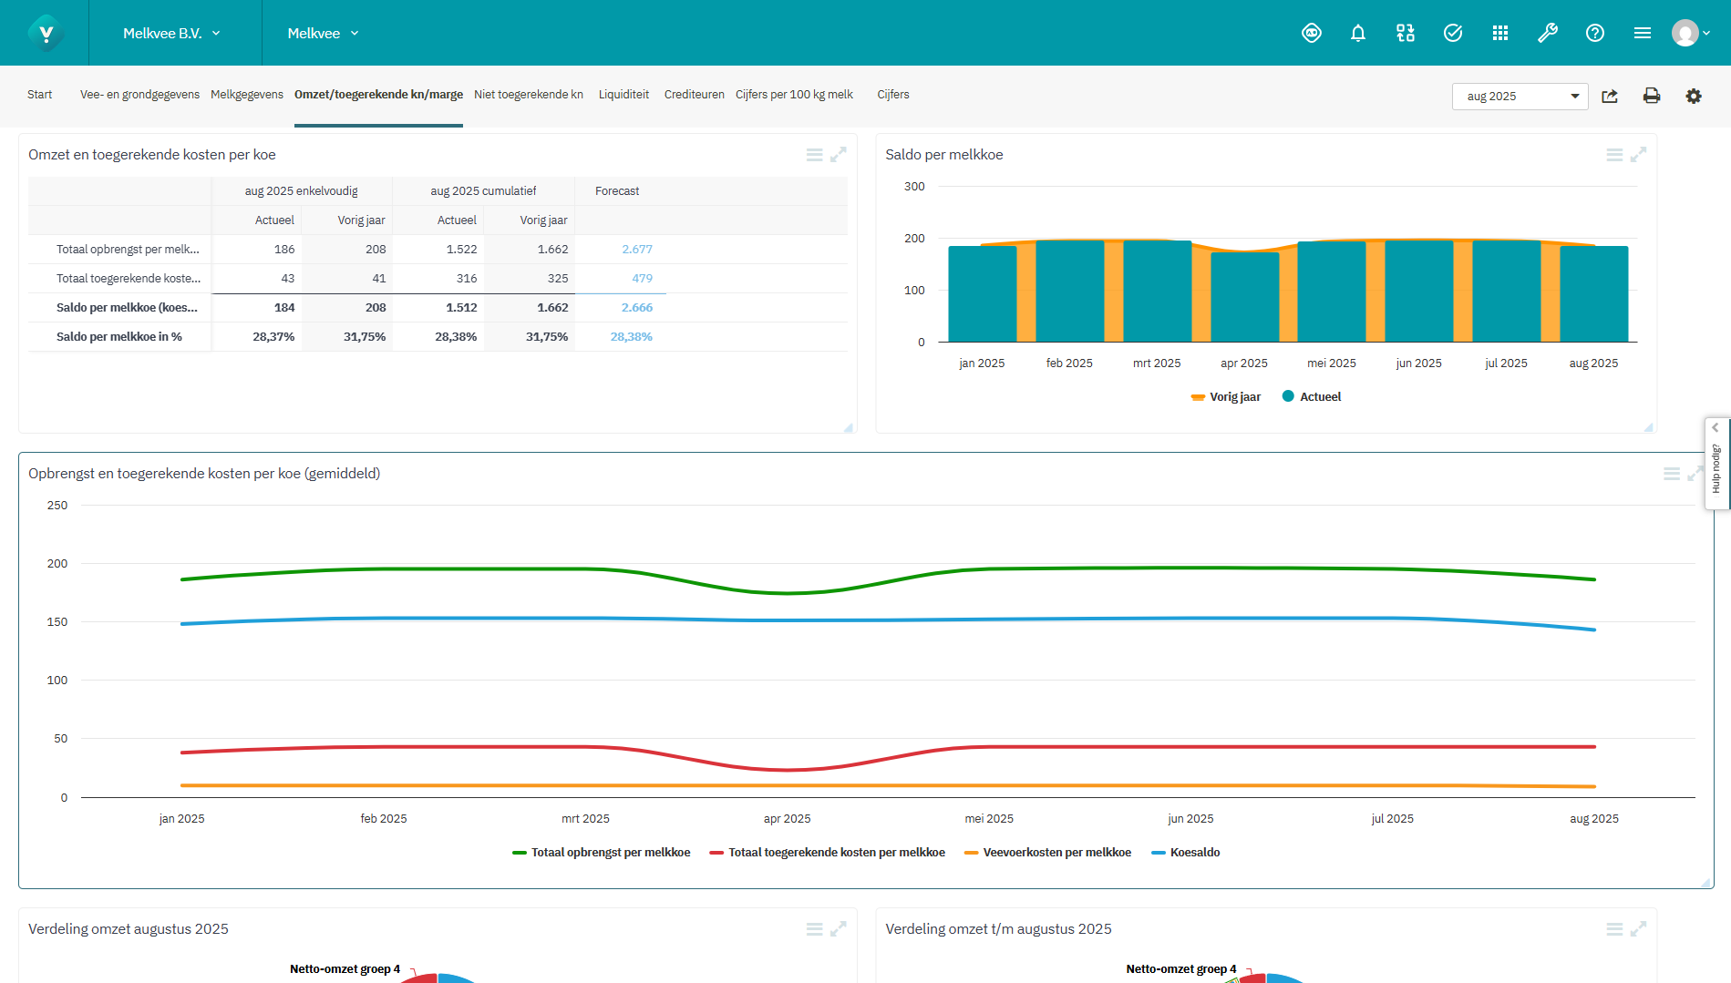Viewport: 1731px width, 983px height.
Task: Open the Melkvee template dropdown
Action: coord(323,34)
